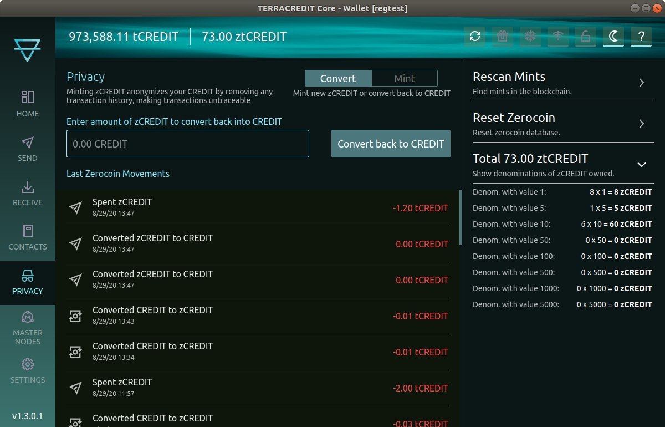Screen dimensions: 665x427
Task: Switch to the Convert tab
Action: click(338, 78)
